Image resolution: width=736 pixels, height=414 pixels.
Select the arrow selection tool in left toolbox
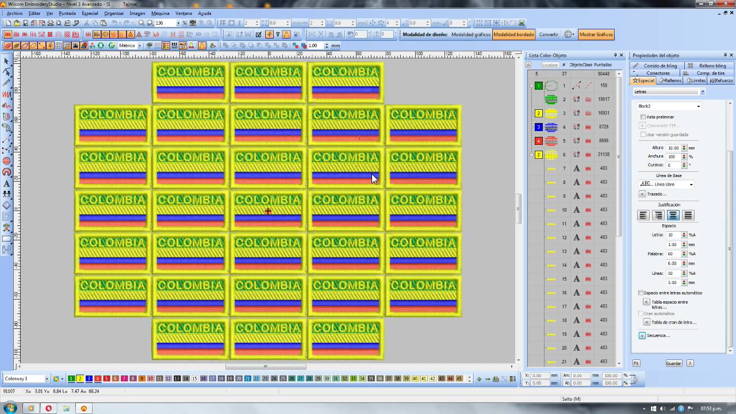[7, 61]
